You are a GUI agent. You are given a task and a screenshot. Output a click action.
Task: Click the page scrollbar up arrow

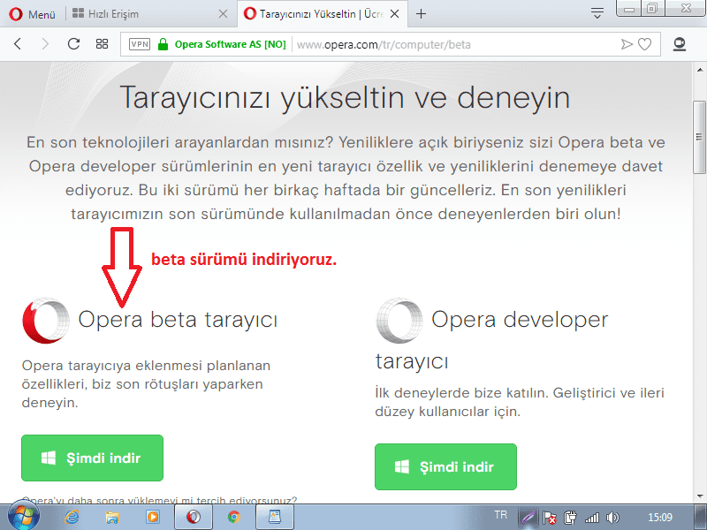[x=700, y=70]
